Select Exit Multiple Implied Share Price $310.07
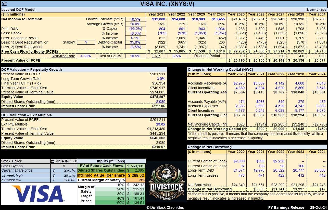Viewport: 328px width, 210px height. 159,147
